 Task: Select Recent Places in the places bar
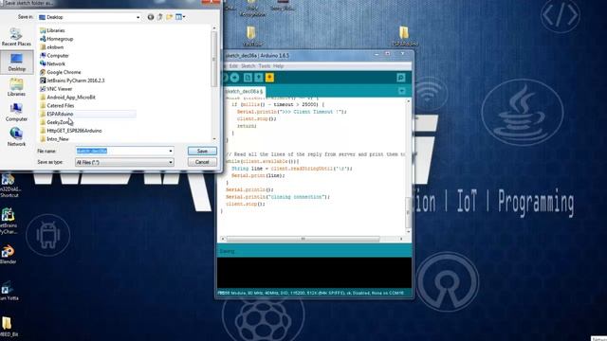(x=16, y=37)
